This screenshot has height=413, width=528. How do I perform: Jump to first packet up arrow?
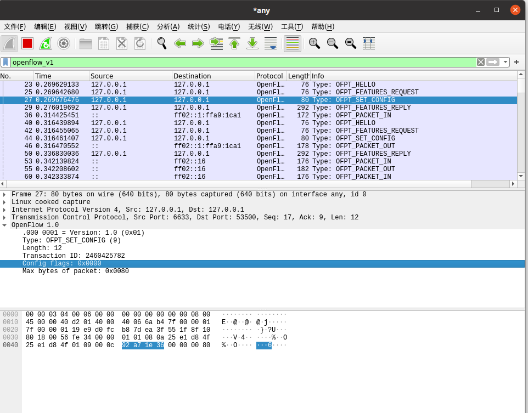[x=234, y=43]
